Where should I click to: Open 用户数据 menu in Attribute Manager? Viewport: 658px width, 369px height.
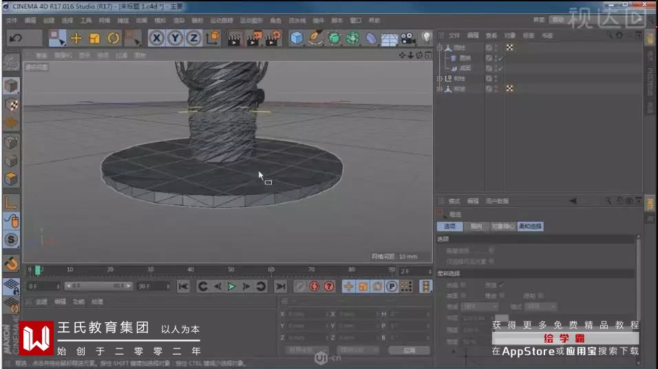pyautogui.click(x=497, y=201)
